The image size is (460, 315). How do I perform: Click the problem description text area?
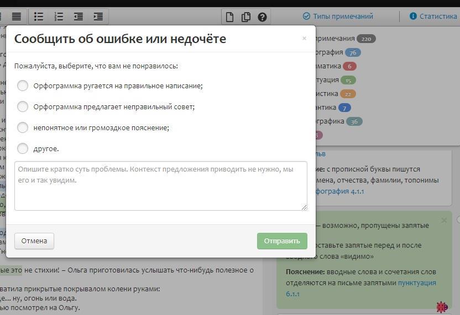coord(160,186)
